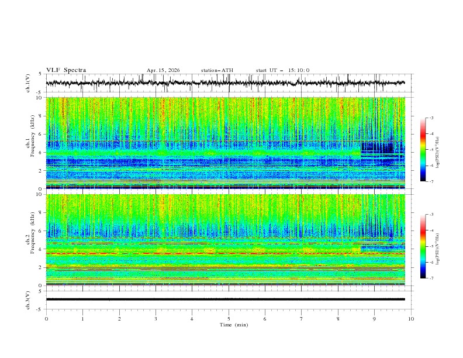Click the ch.2 spectrogram color bar
The image size is (463, 358).
(x=423, y=246)
